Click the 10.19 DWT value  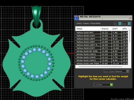[116, 64]
